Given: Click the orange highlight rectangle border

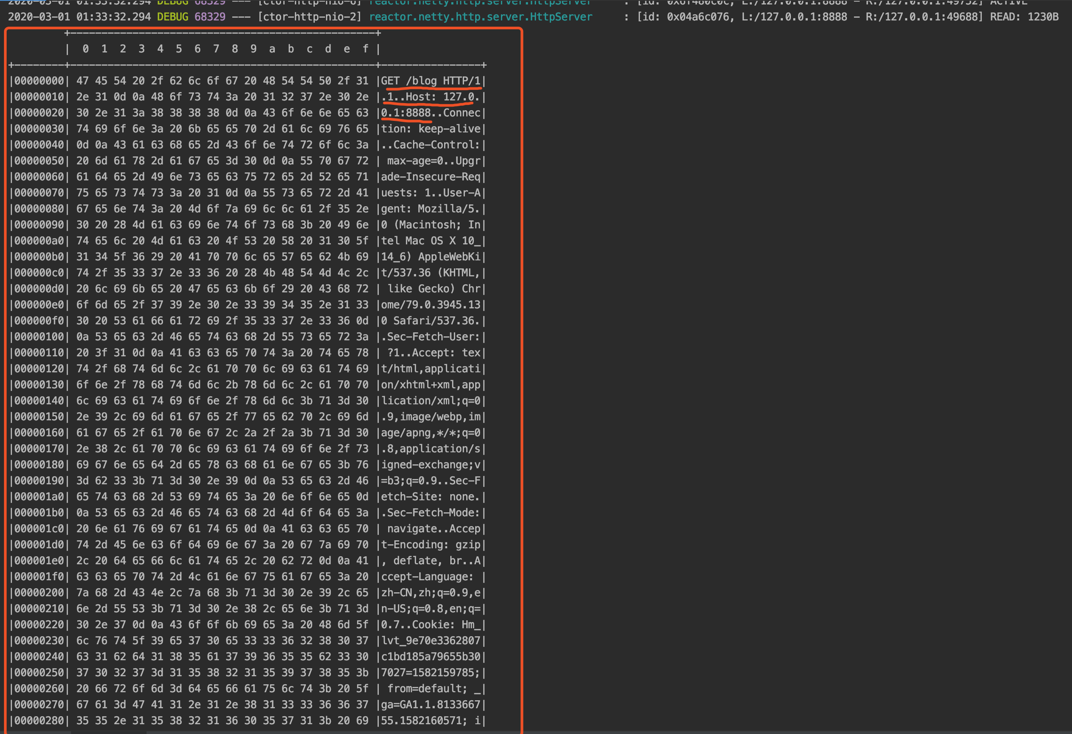Looking at the screenshot, I should click(x=521, y=369).
